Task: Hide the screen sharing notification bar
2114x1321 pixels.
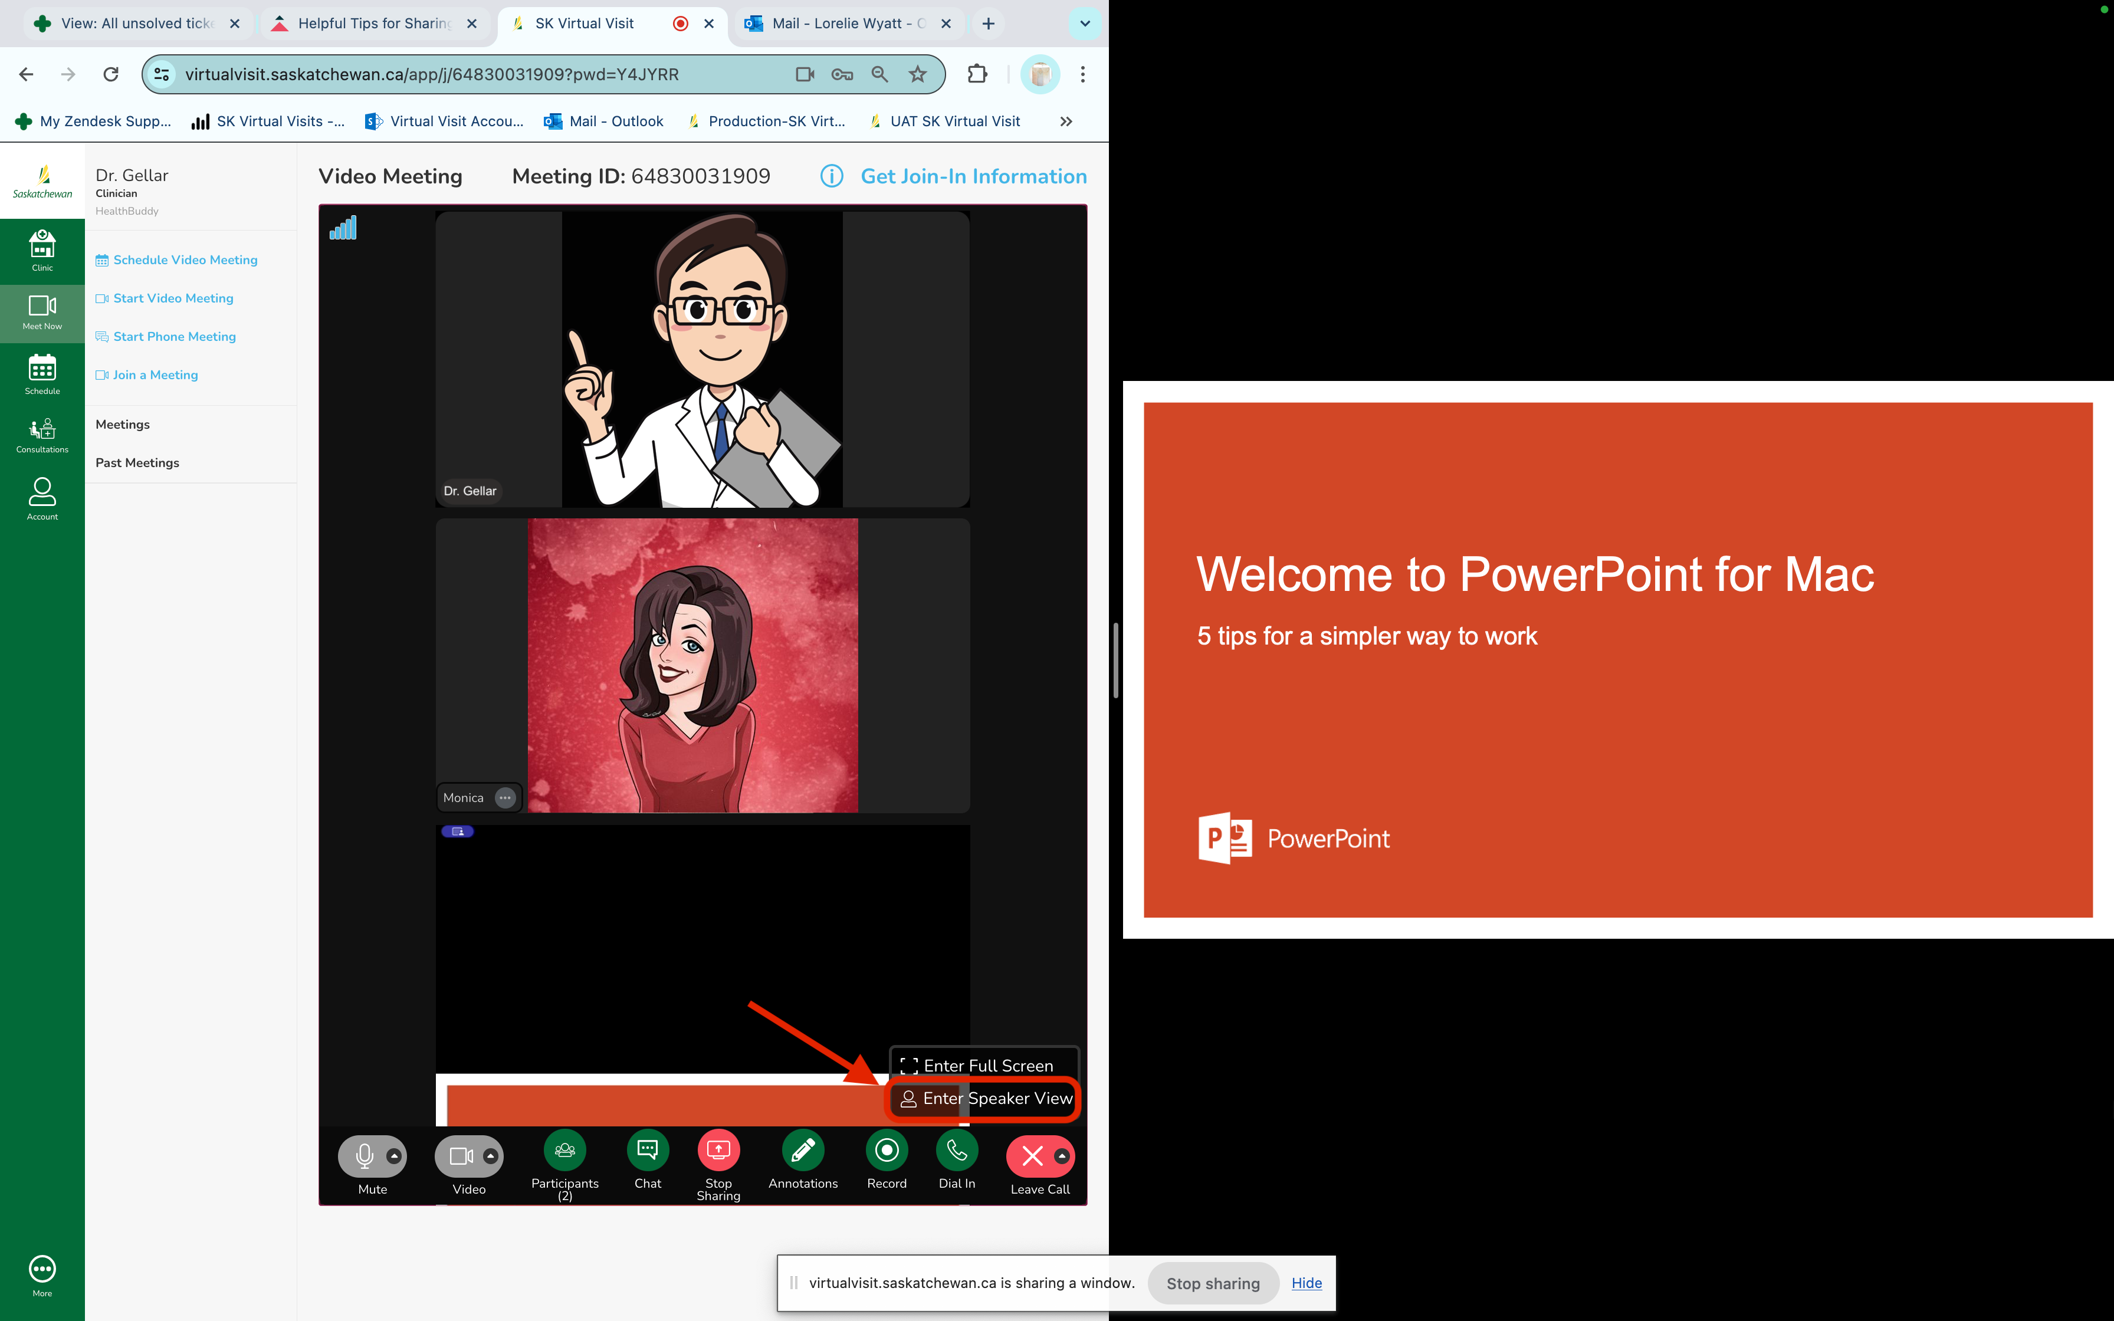Action: coord(1306,1283)
